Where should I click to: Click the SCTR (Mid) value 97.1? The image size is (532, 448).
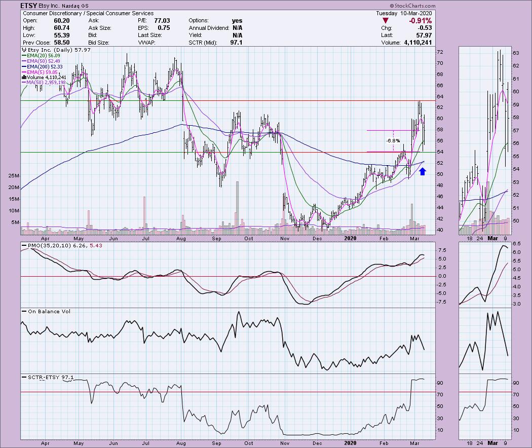236,43
